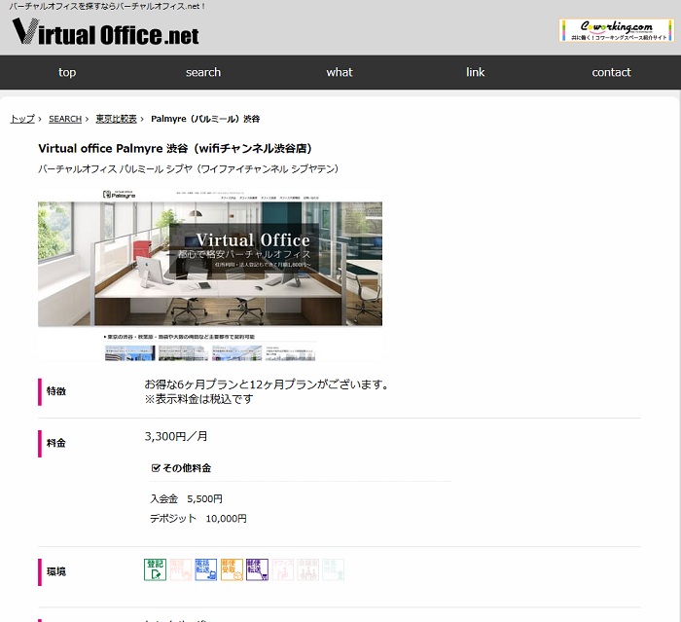Click the faded 来客対応 visitor reception icon
The width and height of the screenshot is (681, 622).
tap(333, 570)
